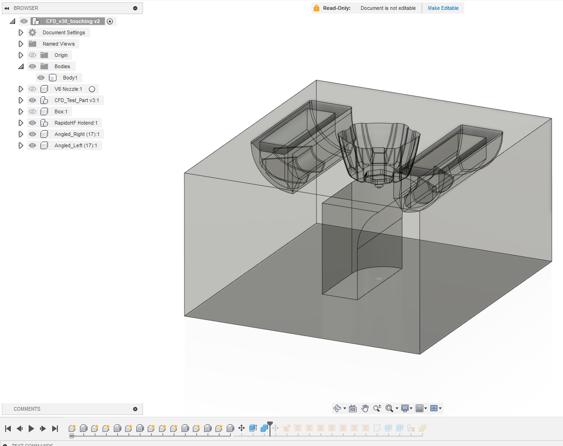Click blue combine feature at timeline marker
Image resolution: width=563 pixels, height=446 pixels.
pos(264,428)
